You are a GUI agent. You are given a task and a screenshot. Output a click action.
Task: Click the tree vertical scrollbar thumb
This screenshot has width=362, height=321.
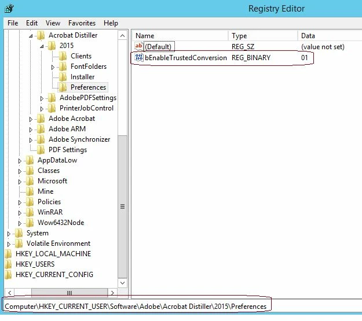[122, 206]
